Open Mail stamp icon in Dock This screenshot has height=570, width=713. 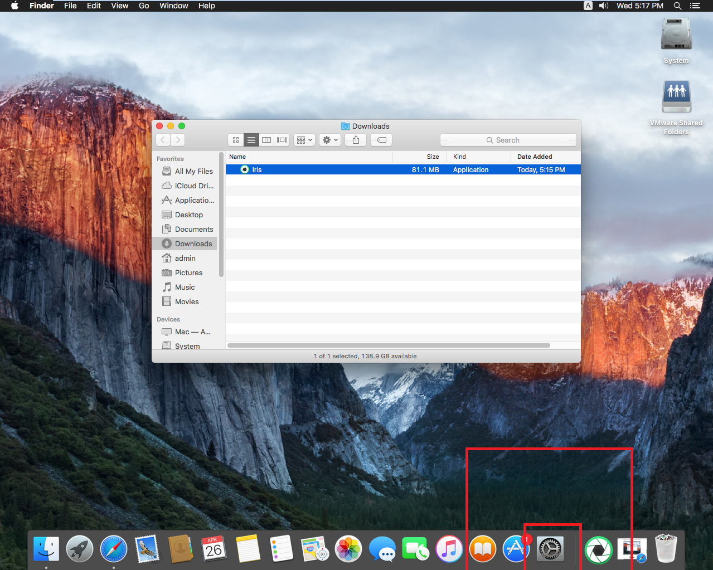tap(147, 549)
